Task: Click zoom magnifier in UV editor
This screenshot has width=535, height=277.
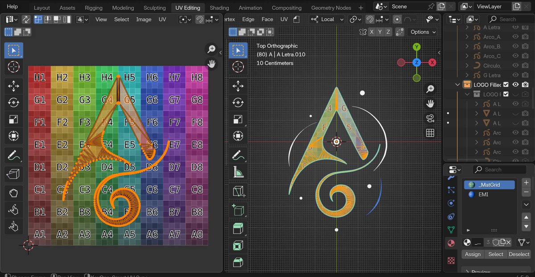Action: pos(211,49)
